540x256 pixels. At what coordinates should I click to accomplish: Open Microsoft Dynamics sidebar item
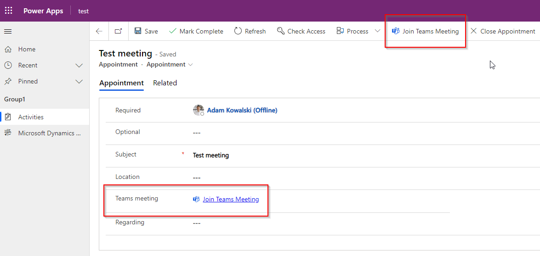pyautogui.click(x=45, y=133)
